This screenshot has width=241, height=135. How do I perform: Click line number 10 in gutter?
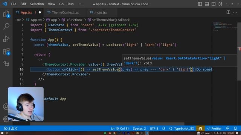(x=21, y=69)
